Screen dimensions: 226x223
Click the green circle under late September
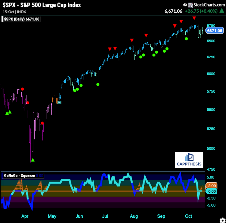coord(186,39)
